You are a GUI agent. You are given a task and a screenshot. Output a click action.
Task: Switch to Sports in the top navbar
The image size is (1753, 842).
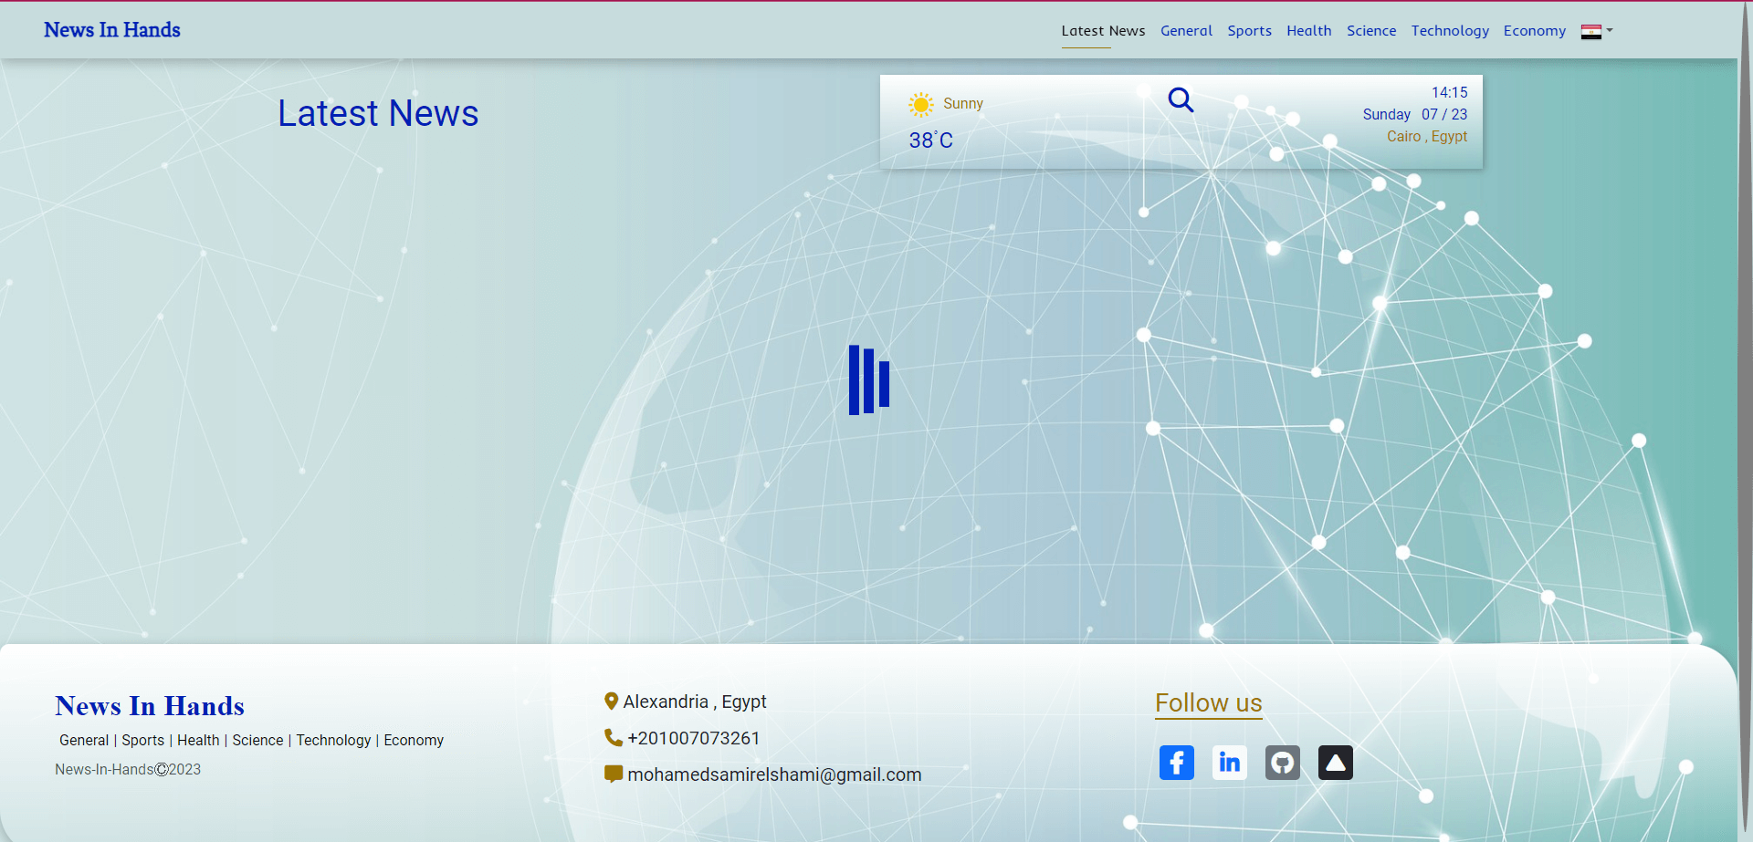coord(1249,31)
